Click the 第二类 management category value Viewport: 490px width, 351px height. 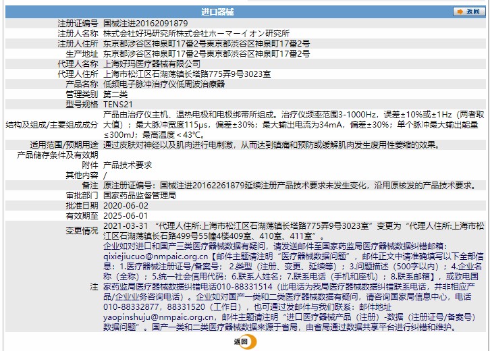[115, 94]
